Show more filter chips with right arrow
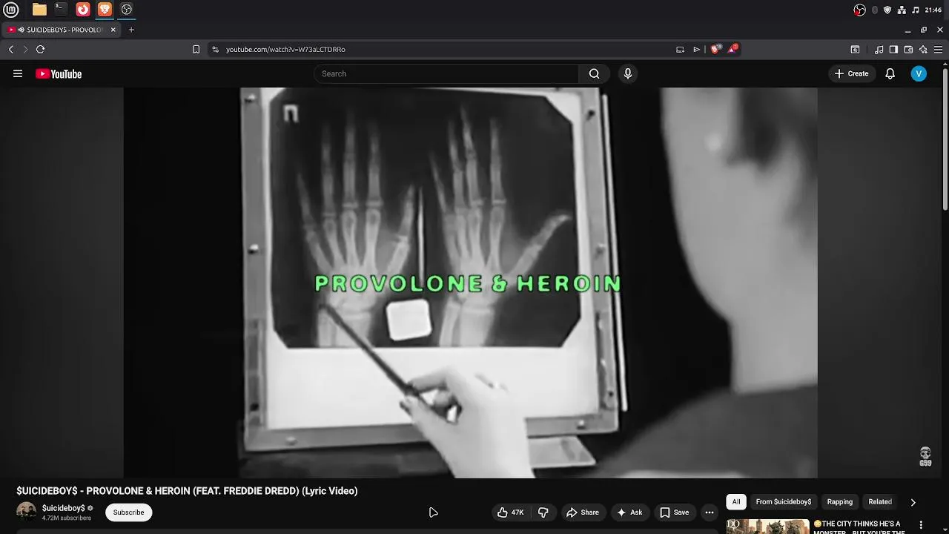The height and width of the screenshot is (534, 949). pyautogui.click(x=913, y=502)
